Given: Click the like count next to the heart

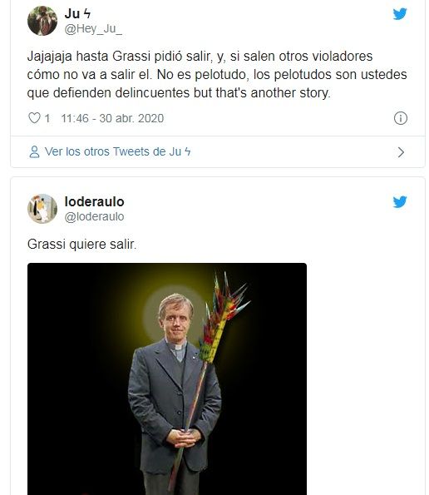Looking at the screenshot, I should [x=47, y=118].
